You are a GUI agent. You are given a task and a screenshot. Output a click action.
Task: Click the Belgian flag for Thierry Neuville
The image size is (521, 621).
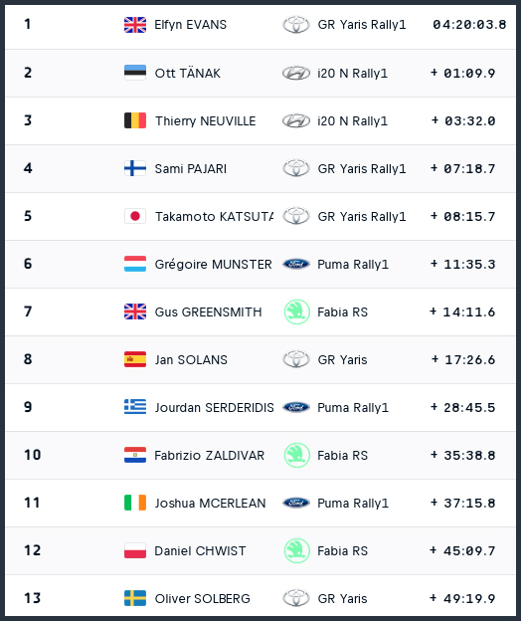click(135, 120)
